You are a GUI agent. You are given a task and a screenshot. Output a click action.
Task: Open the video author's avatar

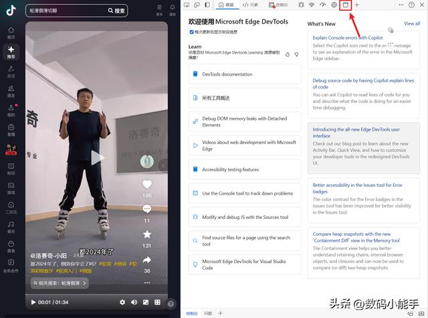point(147,161)
